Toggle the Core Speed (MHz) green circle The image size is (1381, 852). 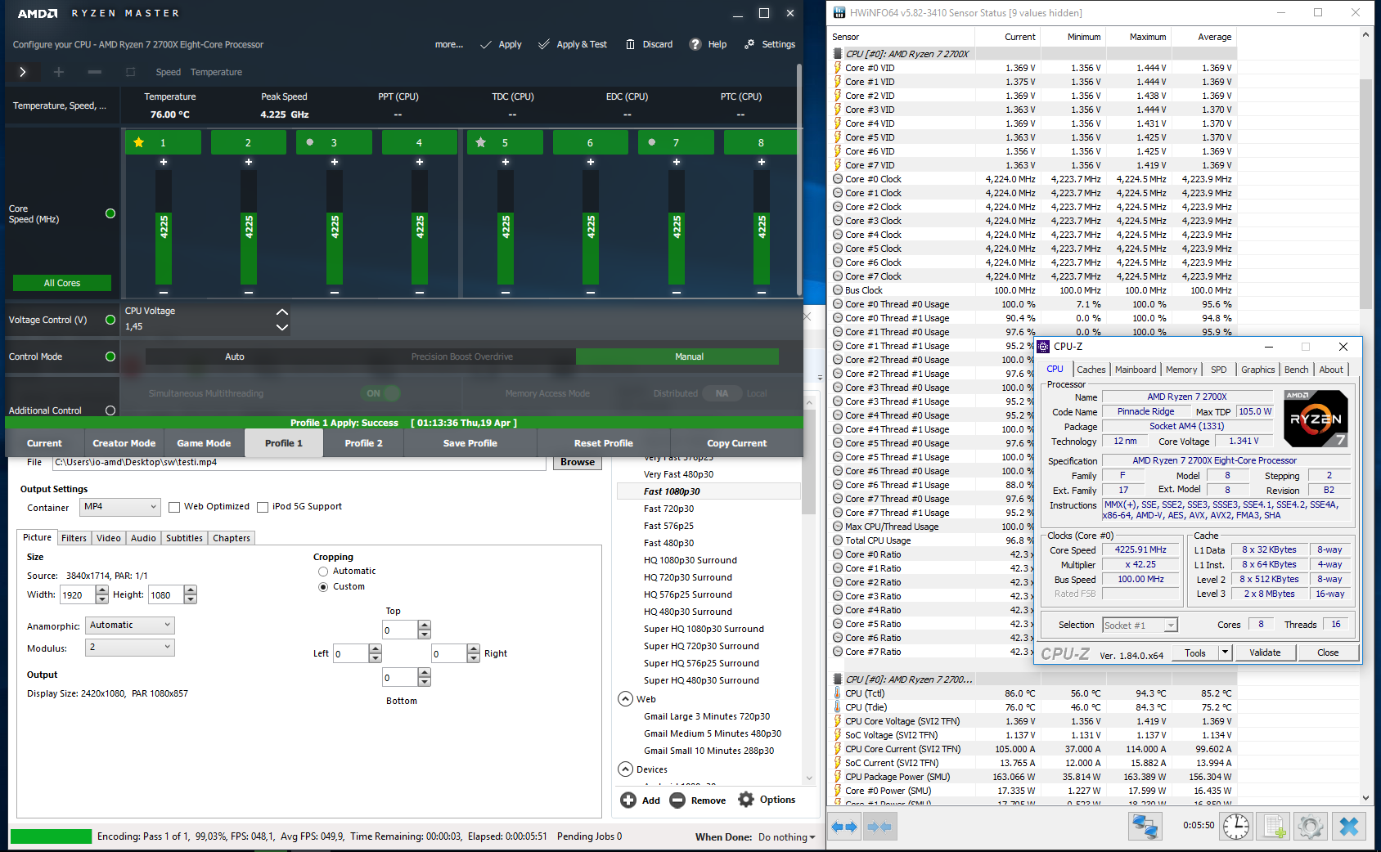pyautogui.click(x=110, y=213)
